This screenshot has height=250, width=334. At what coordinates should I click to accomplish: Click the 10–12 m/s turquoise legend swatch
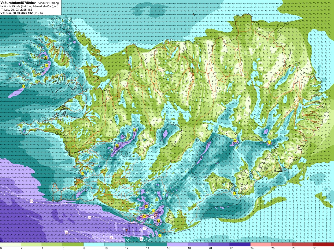tap(115, 245)
